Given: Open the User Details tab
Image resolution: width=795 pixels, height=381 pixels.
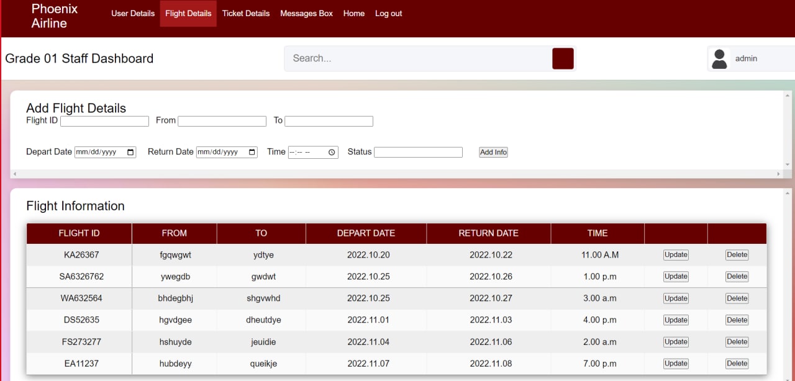Looking at the screenshot, I should pyautogui.click(x=133, y=13).
